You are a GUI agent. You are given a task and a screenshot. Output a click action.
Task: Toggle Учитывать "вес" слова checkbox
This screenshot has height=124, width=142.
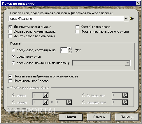[10, 81]
